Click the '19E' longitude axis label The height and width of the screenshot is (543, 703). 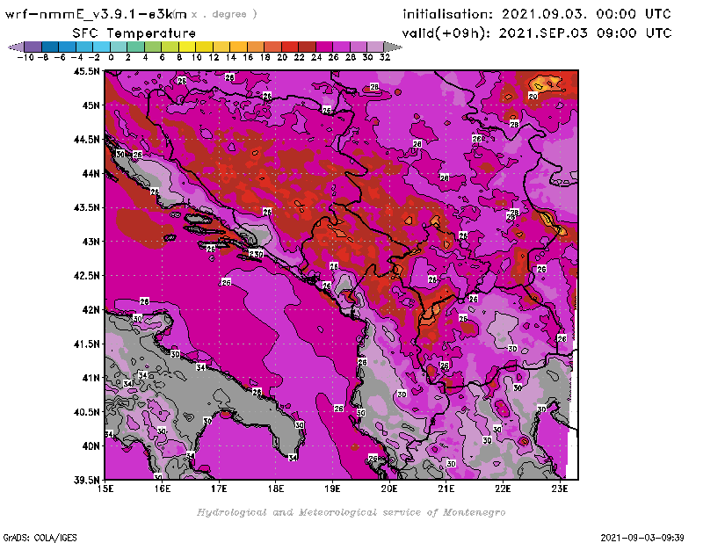(x=332, y=489)
